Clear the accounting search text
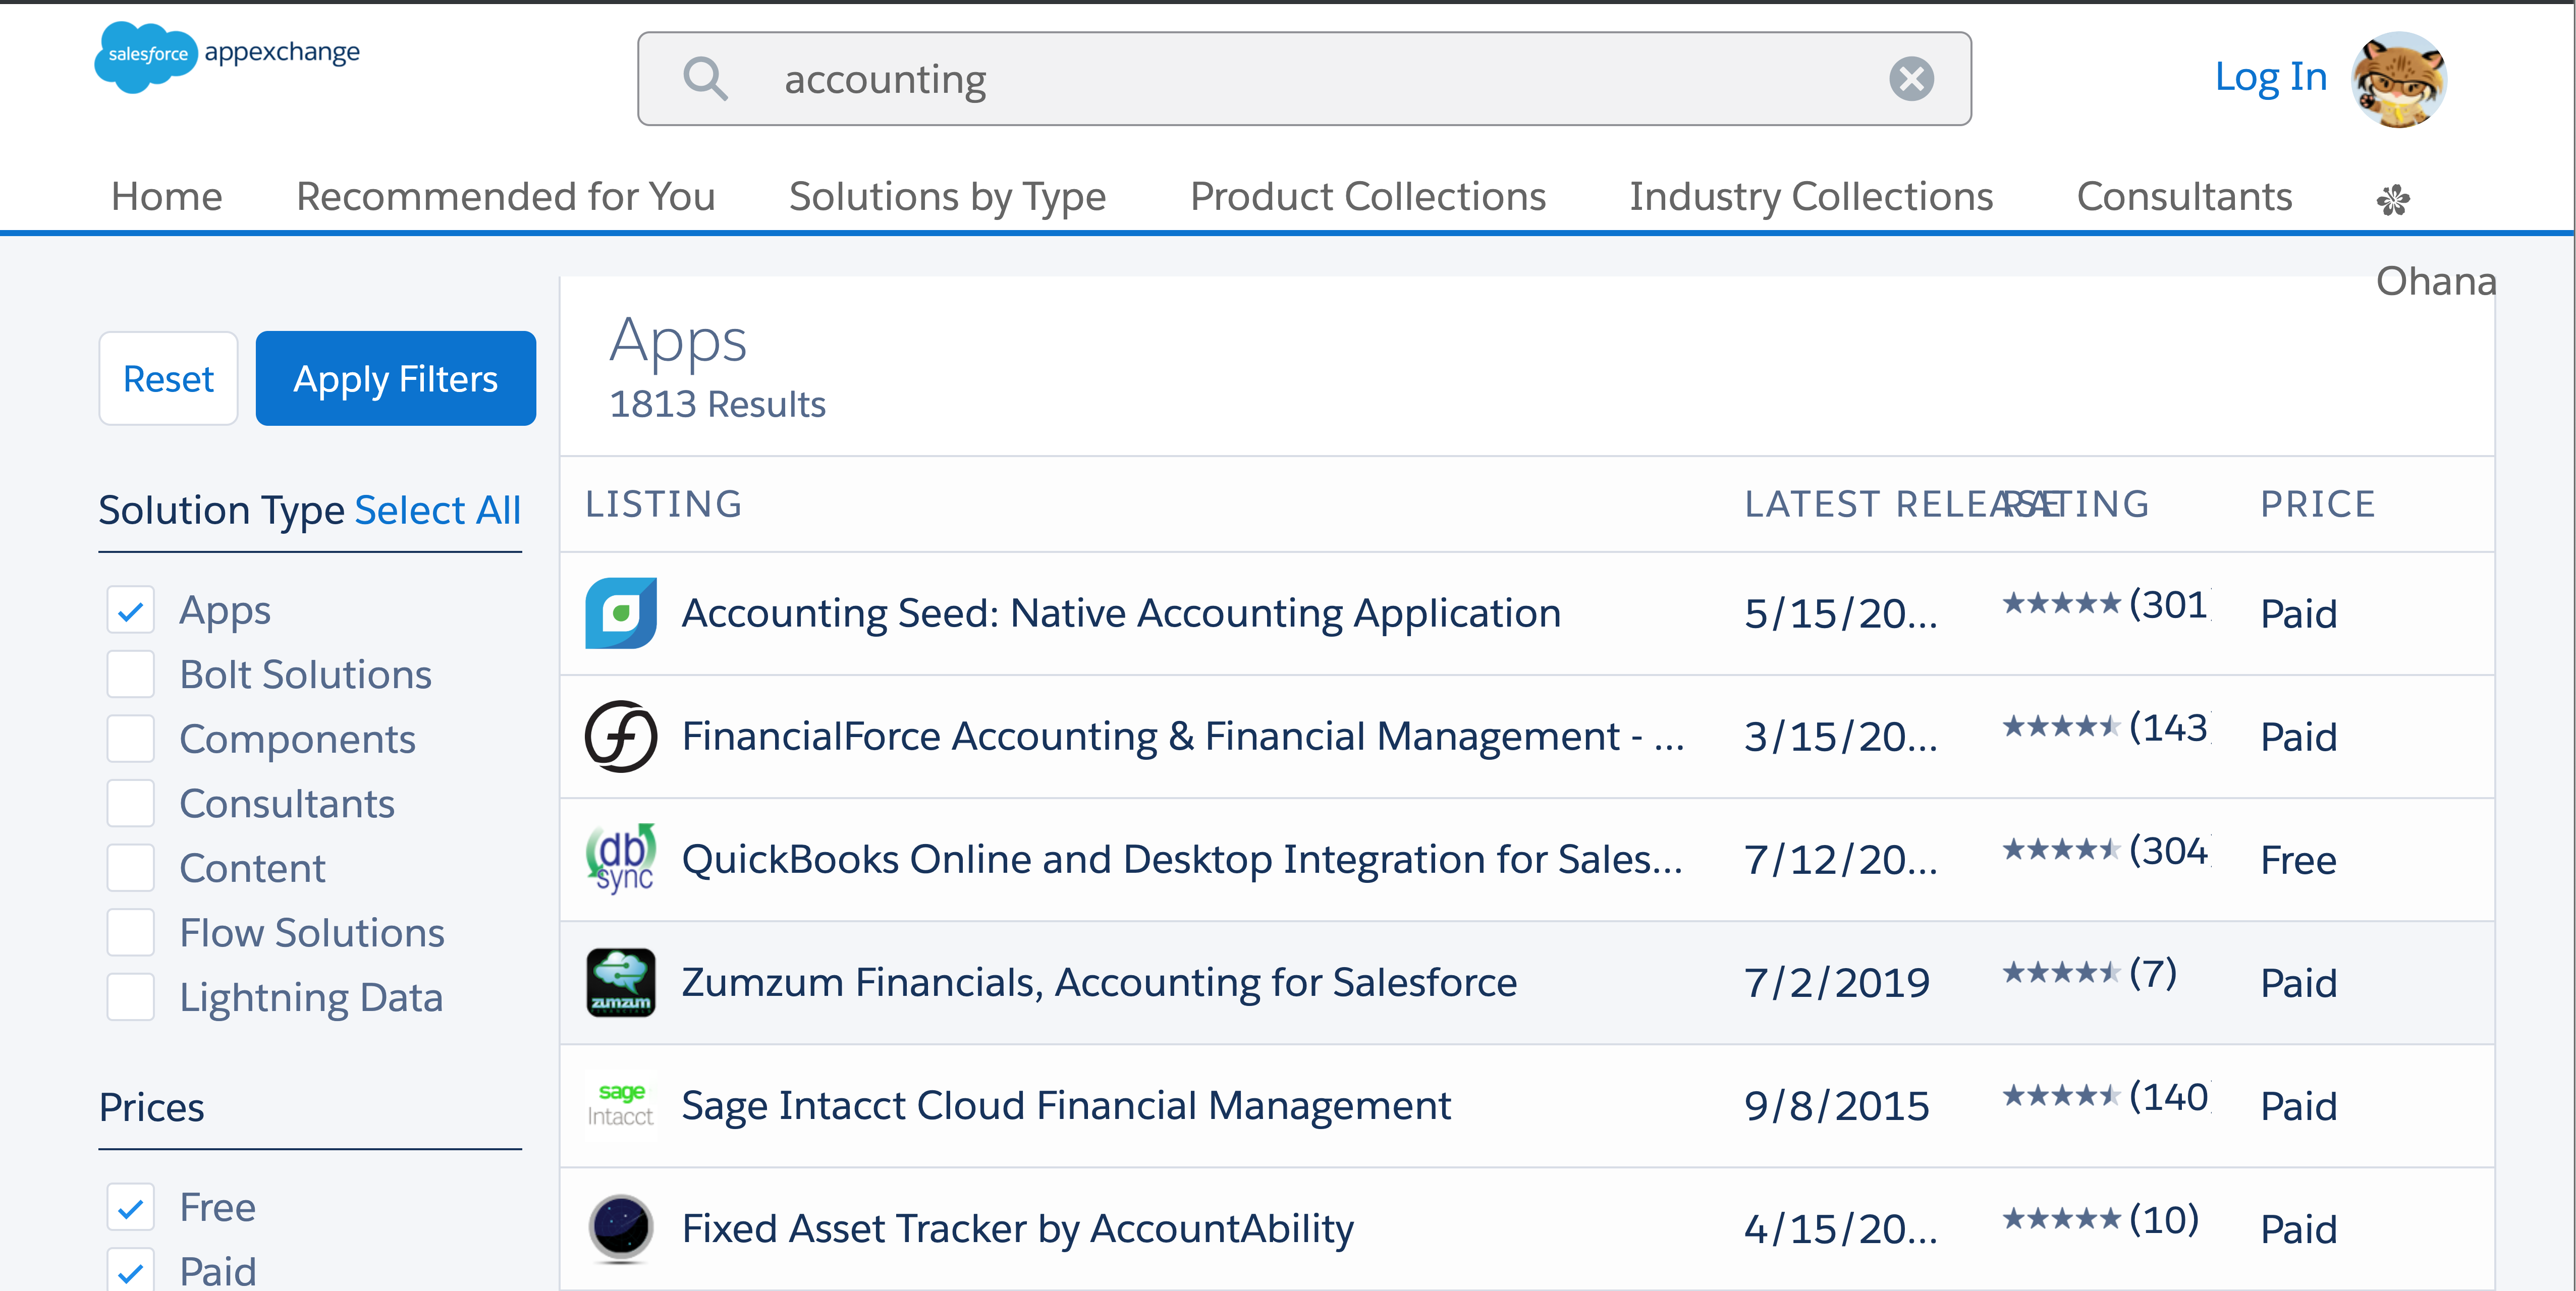The width and height of the screenshot is (2576, 1291). click(x=1911, y=79)
